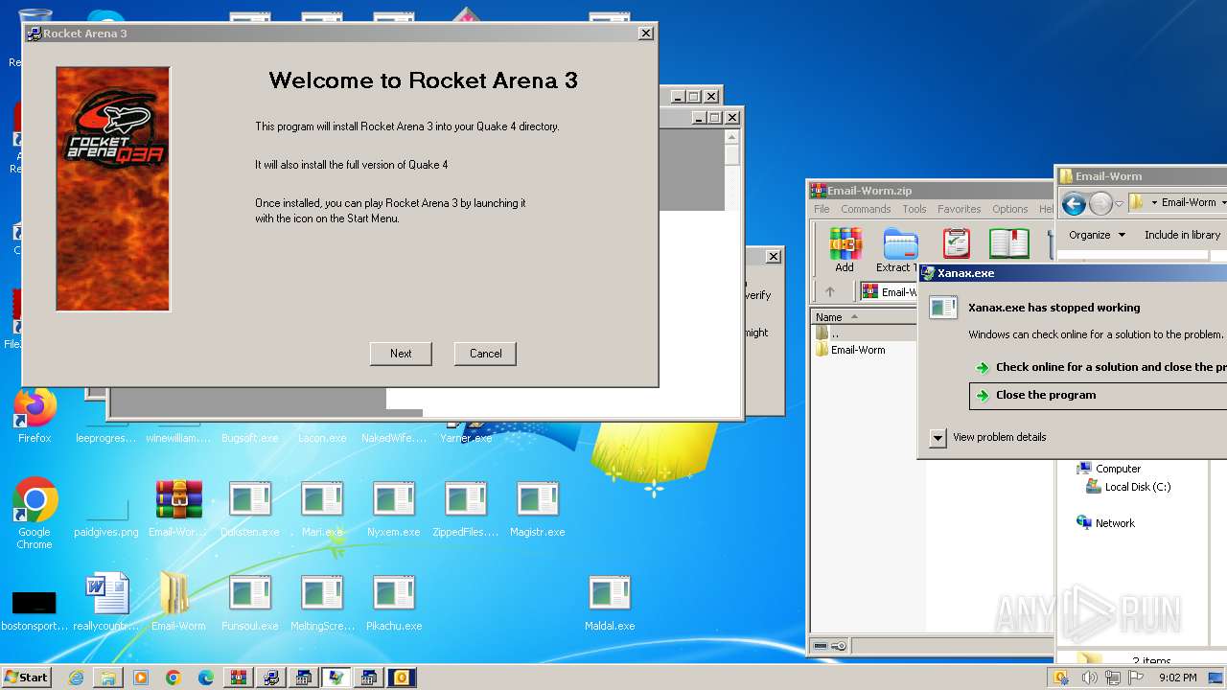Click scrollbar up arrow in background window
The image size is (1227, 690).
pyautogui.click(x=731, y=138)
